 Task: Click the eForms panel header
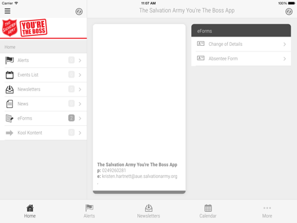[241, 30]
